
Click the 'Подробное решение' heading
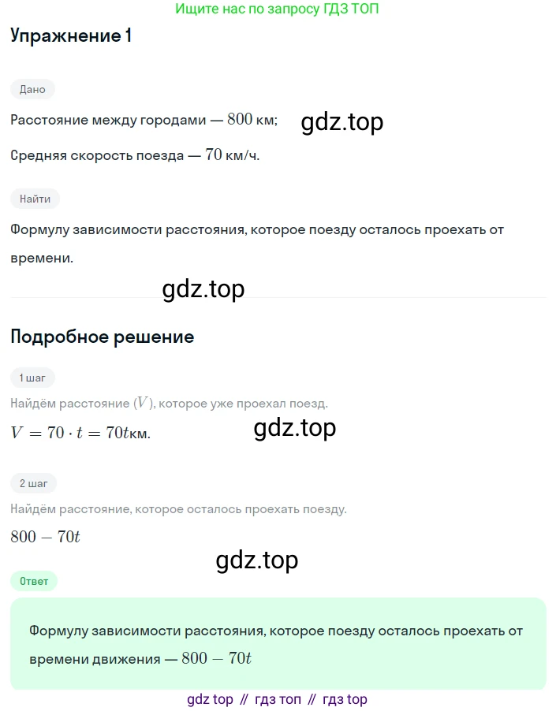(103, 337)
